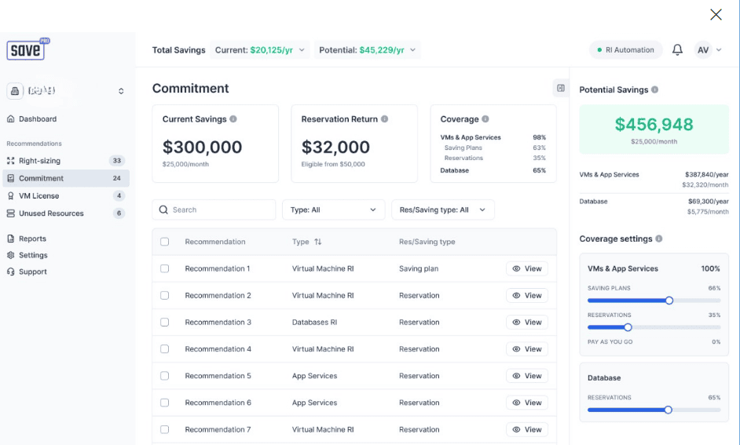The width and height of the screenshot is (740, 445).
Task: Toggle the side panel collapse icon
Action: point(560,88)
